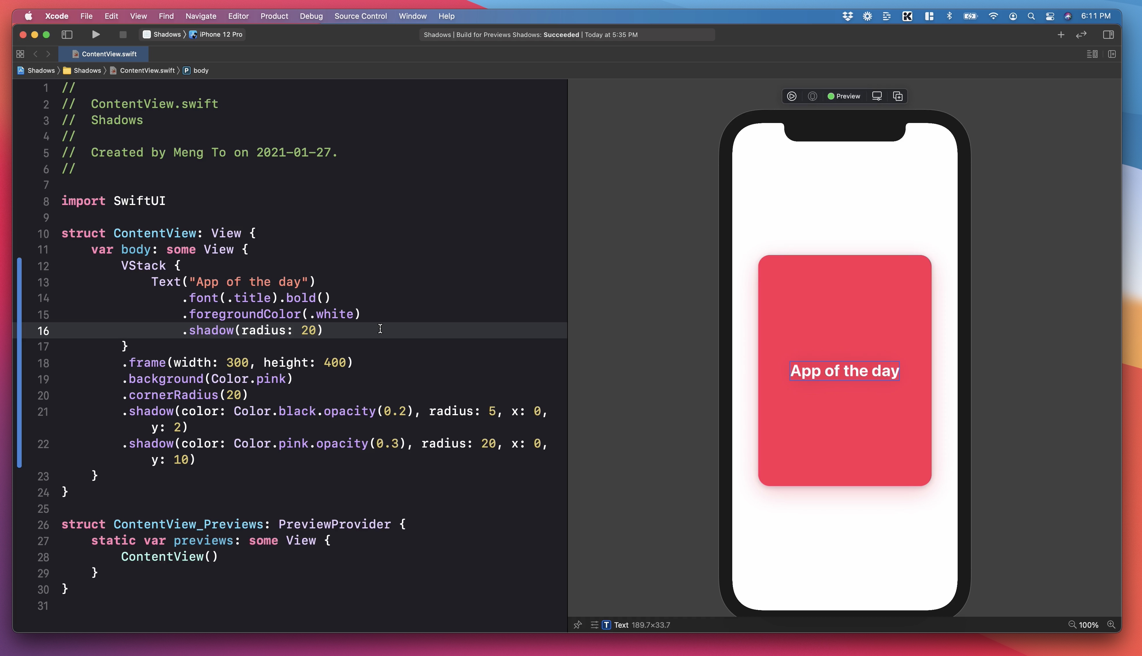Open the Editor menu

(x=238, y=16)
